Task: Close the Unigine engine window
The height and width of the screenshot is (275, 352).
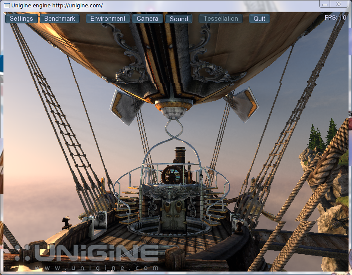Action: pos(339,4)
